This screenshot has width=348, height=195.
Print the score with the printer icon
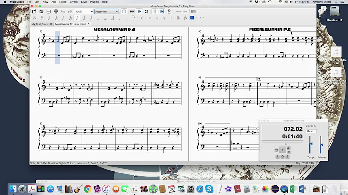pyautogui.click(x=56, y=11)
